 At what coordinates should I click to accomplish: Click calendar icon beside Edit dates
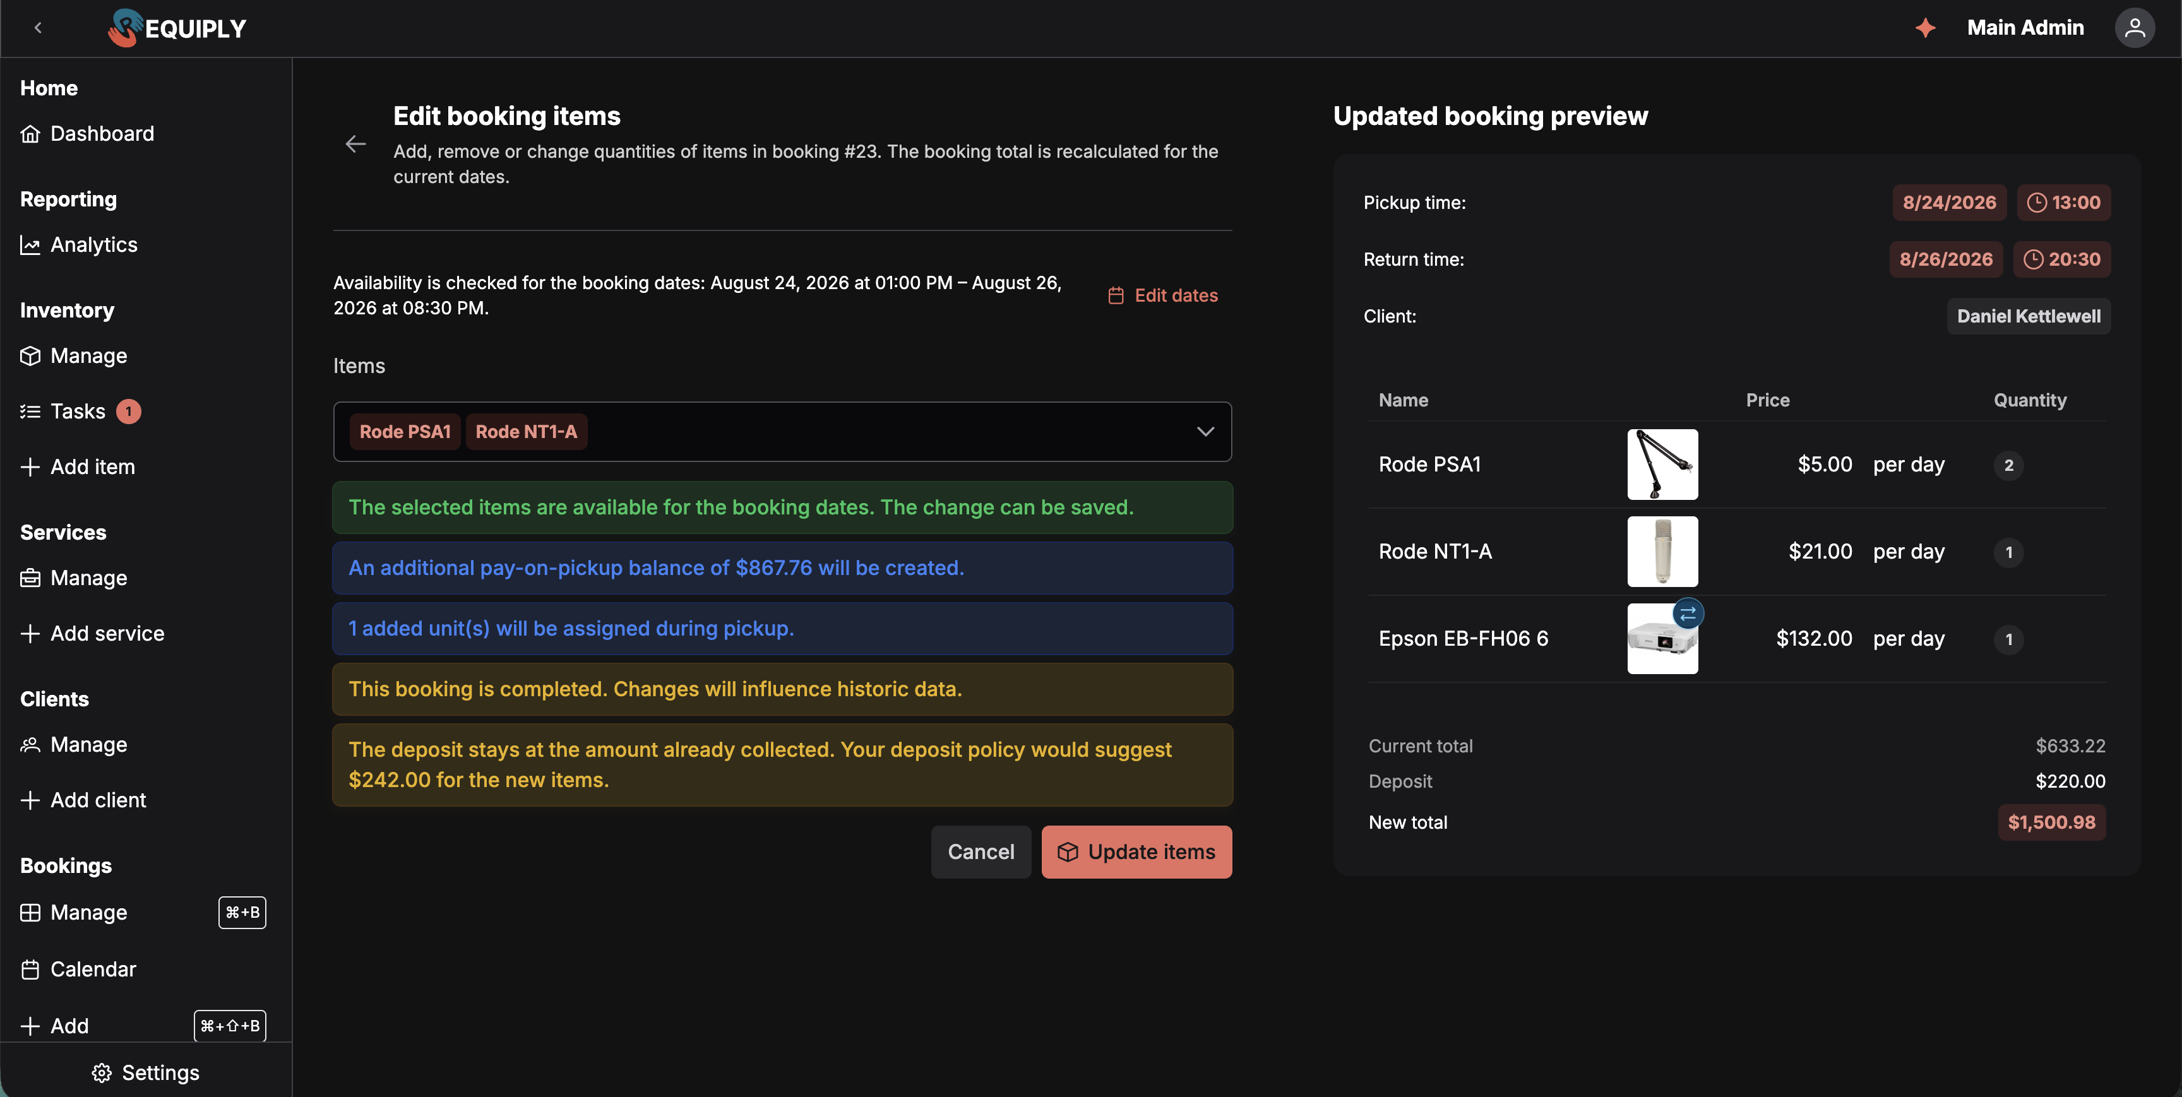tap(1116, 295)
